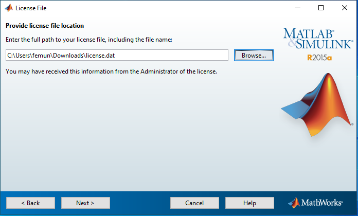Image resolution: width=358 pixels, height=216 pixels.
Task: Click inside the license file path field
Action: pyautogui.click(x=117, y=55)
